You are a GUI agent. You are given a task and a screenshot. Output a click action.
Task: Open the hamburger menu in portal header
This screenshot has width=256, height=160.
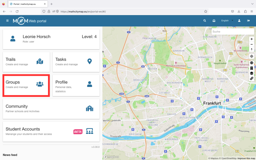pos(7,21)
